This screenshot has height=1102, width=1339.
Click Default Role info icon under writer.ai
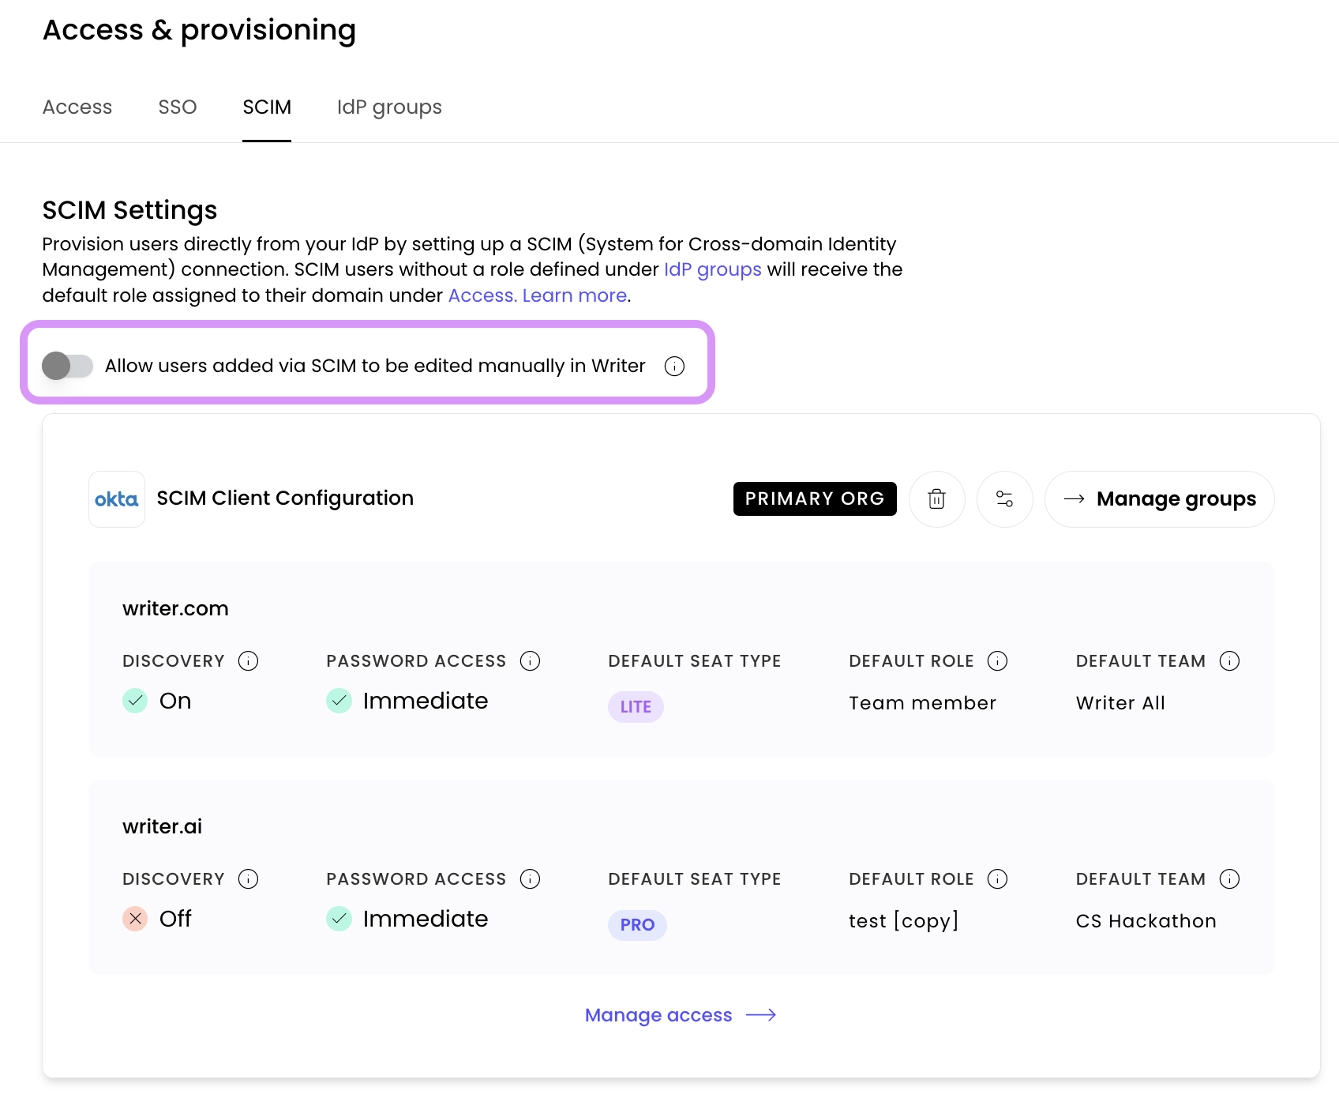point(997,879)
